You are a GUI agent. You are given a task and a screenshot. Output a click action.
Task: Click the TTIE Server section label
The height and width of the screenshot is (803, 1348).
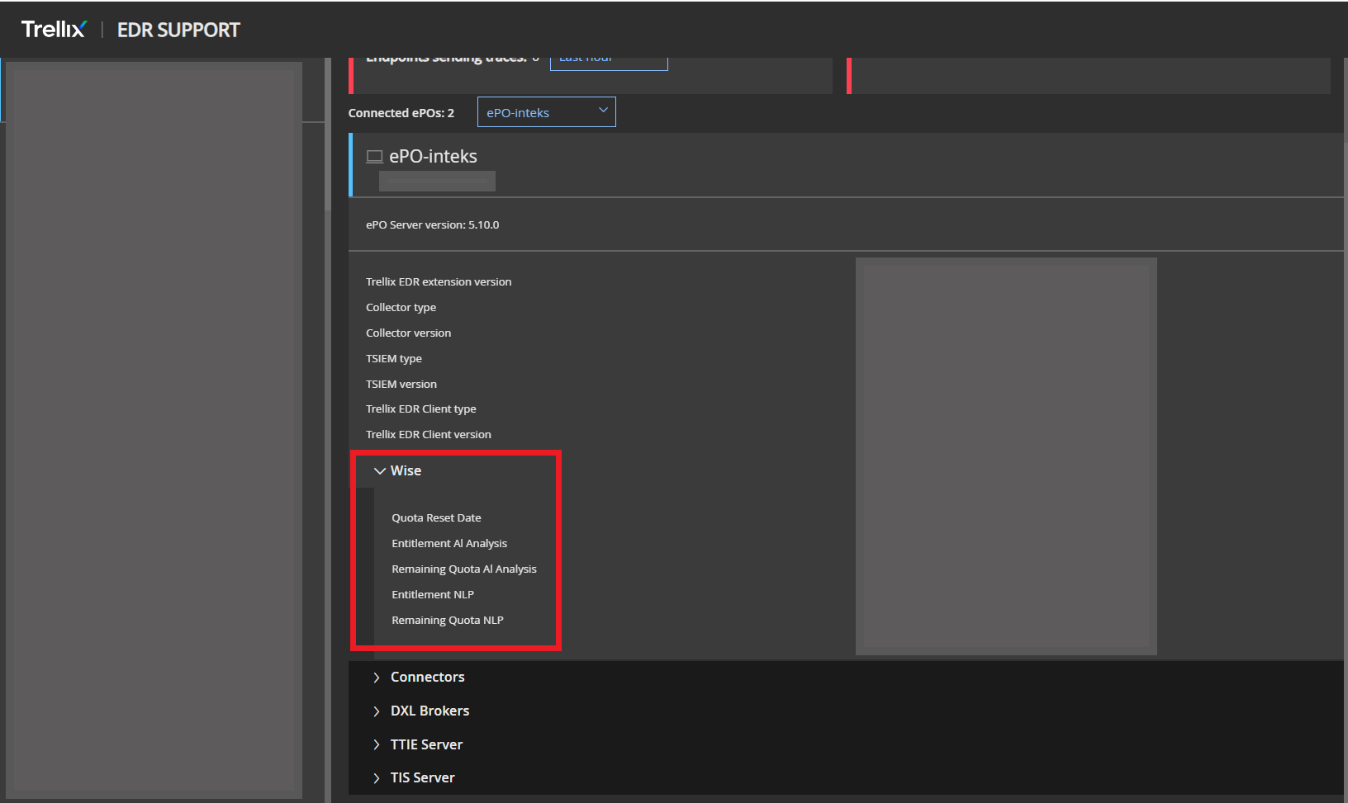(427, 744)
